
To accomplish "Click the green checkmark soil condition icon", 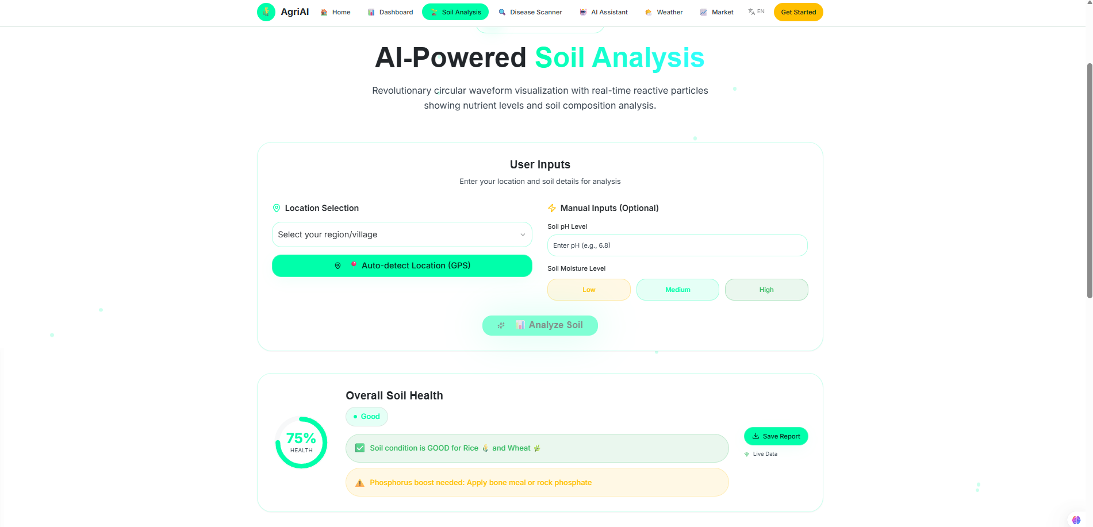I will point(360,448).
